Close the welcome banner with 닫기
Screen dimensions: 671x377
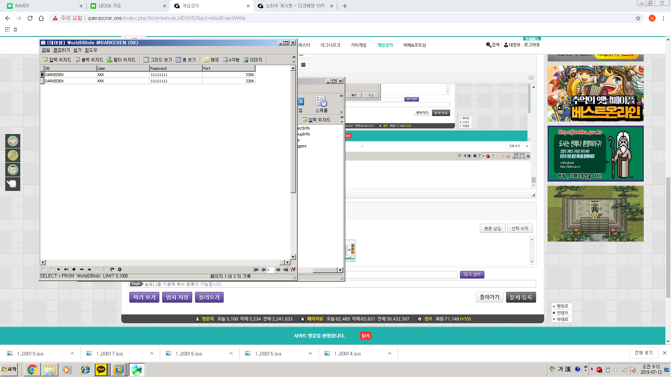pyautogui.click(x=366, y=336)
